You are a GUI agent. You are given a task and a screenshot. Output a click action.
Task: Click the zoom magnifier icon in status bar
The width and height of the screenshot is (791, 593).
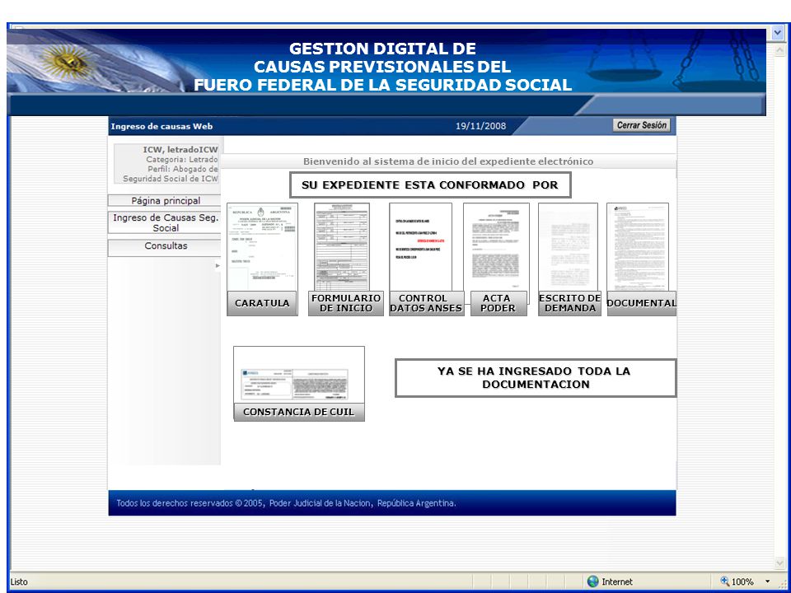725,581
